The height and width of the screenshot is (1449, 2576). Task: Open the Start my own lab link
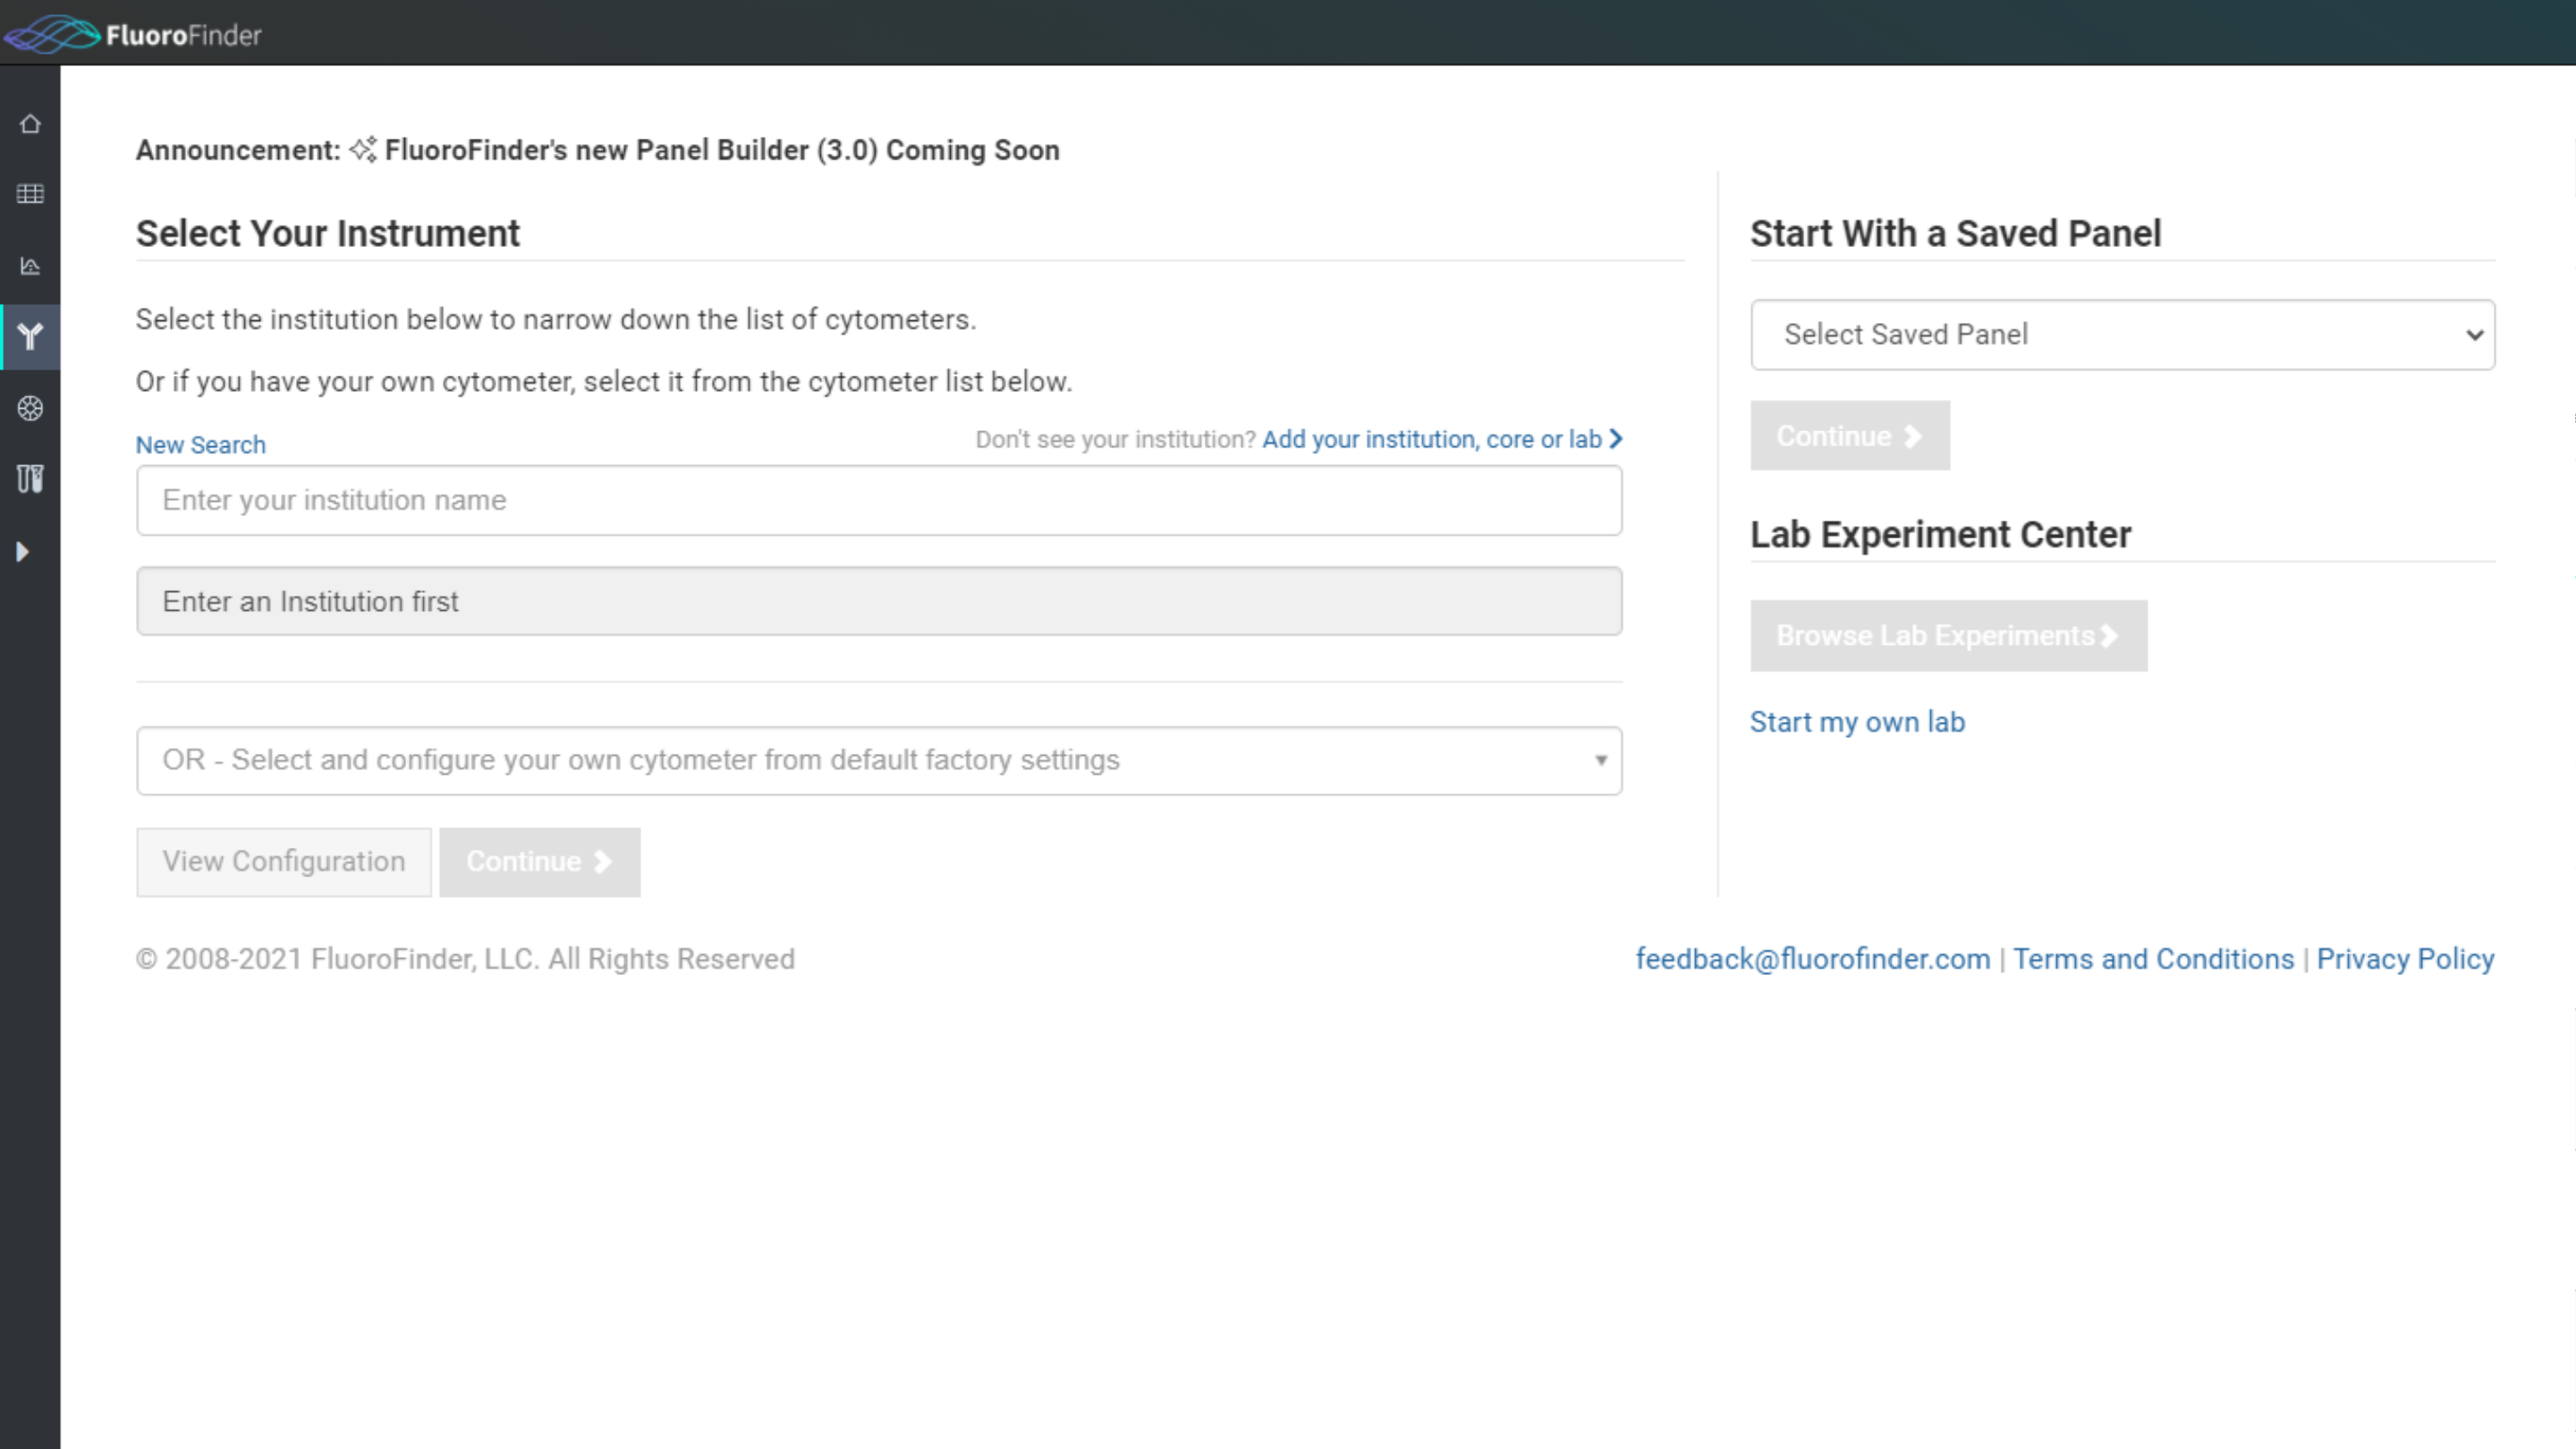click(1856, 722)
